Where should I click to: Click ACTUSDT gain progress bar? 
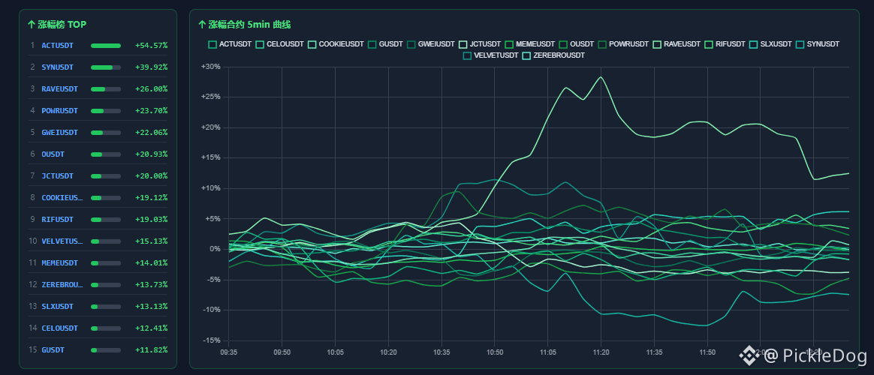106,46
